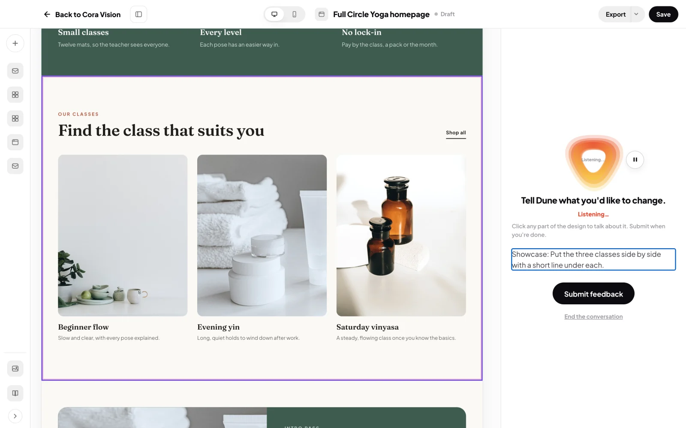Switch to mobile preview mode

pos(294,14)
